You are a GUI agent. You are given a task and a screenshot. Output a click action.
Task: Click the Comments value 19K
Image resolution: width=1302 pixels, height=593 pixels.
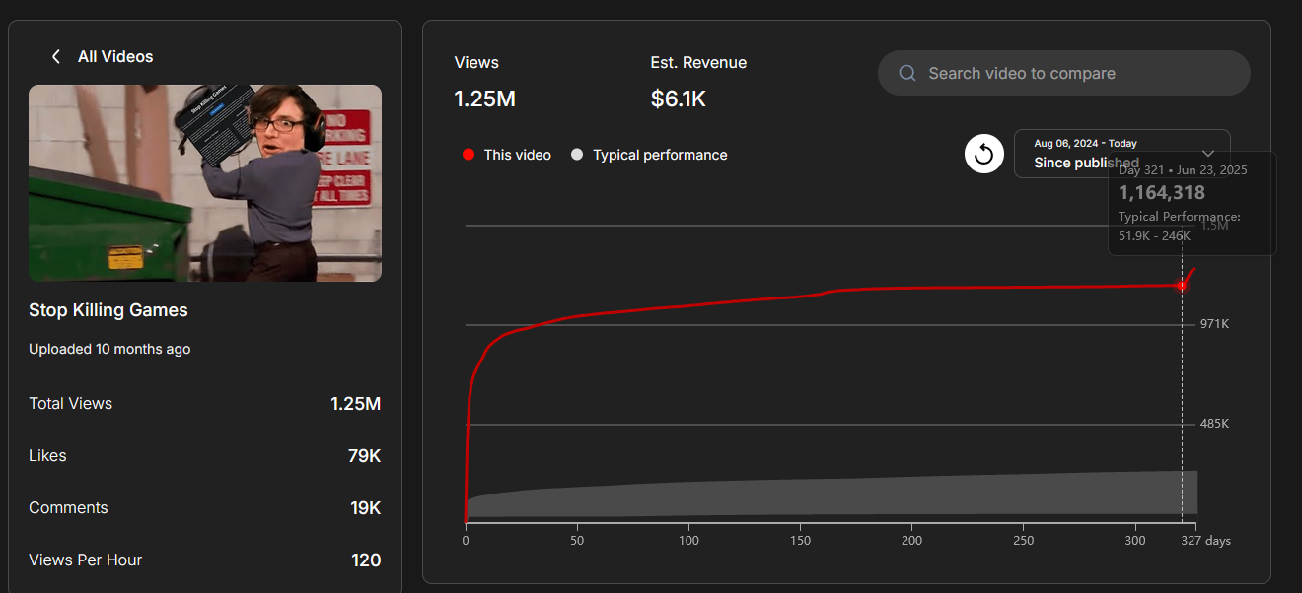click(x=365, y=508)
